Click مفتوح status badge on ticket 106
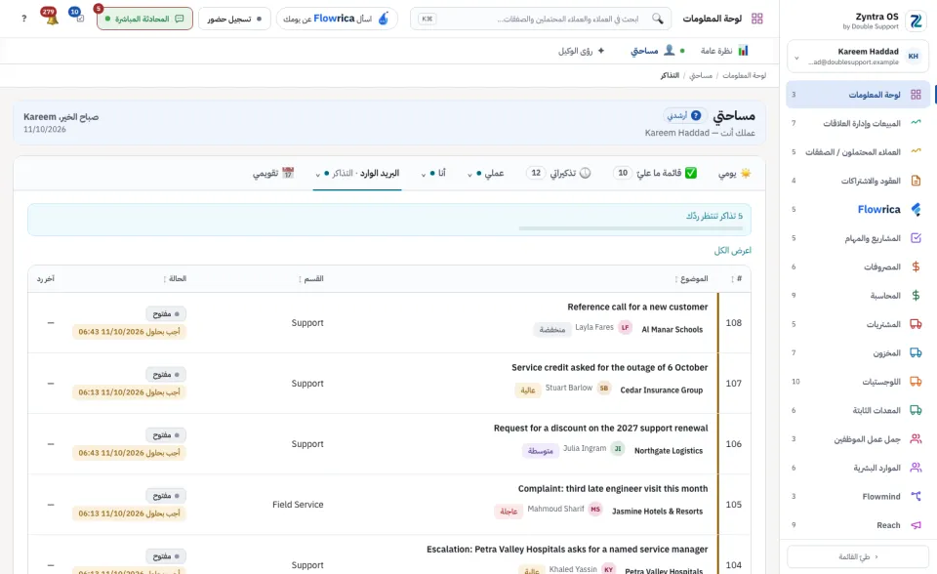937x574 pixels. point(166,434)
